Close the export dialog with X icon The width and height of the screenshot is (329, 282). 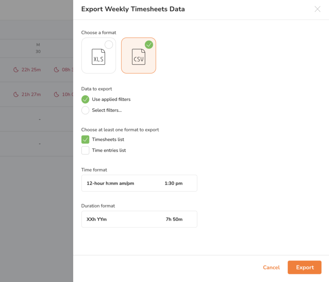tap(317, 9)
